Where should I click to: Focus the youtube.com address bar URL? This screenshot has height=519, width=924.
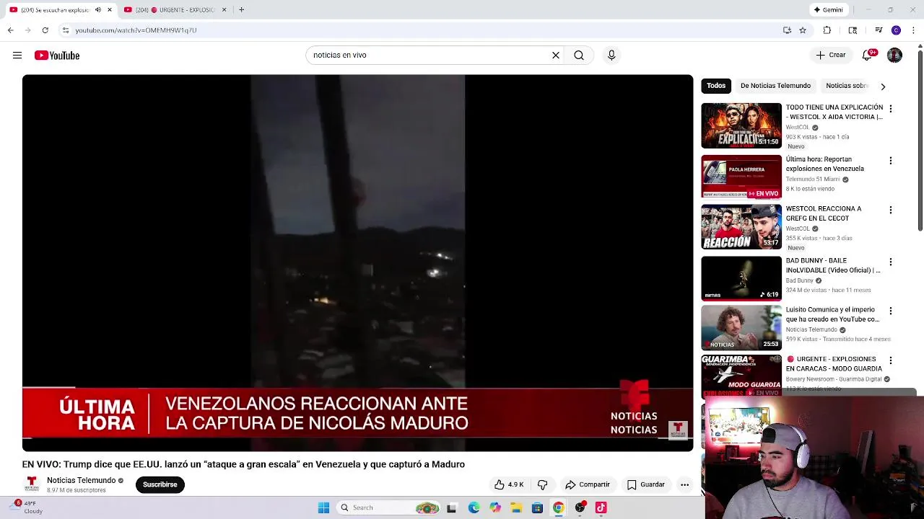coord(136,30)
